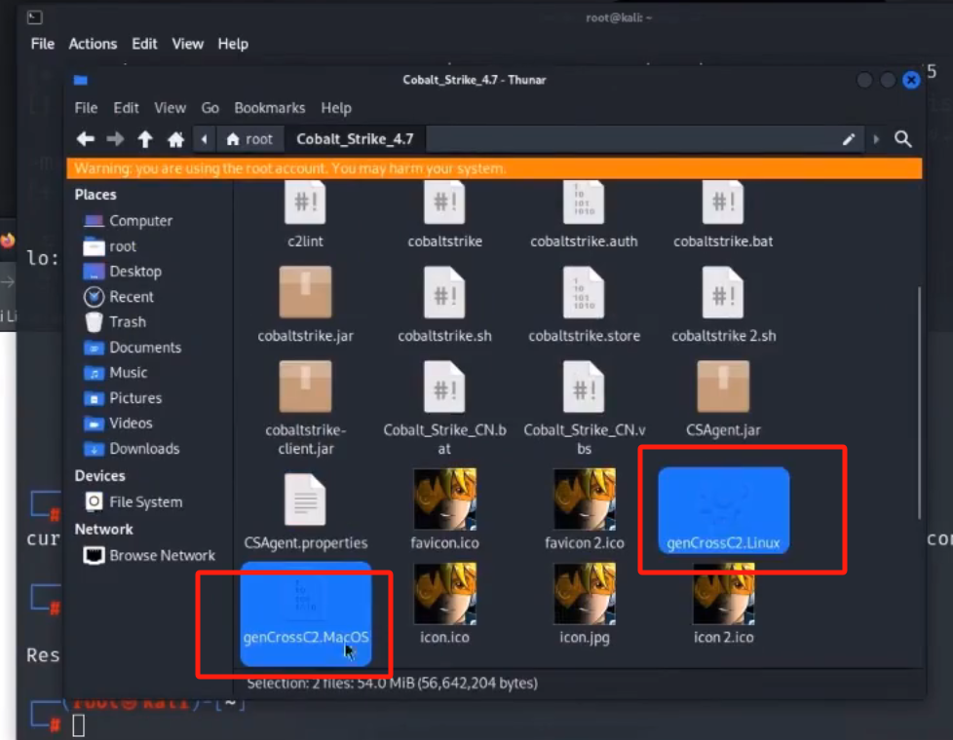Select the cobaltstrike-client.jar package
Screen dimensions: 953x740
click(305, 408)
